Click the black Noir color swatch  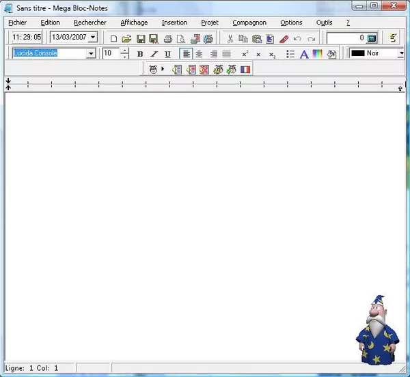coord(358,53)
